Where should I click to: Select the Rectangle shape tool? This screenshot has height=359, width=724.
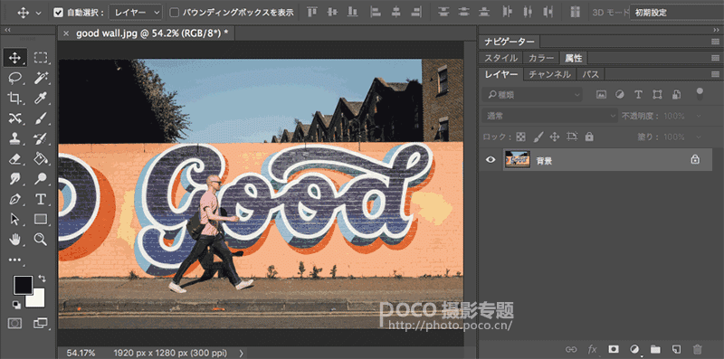(41, 219)
